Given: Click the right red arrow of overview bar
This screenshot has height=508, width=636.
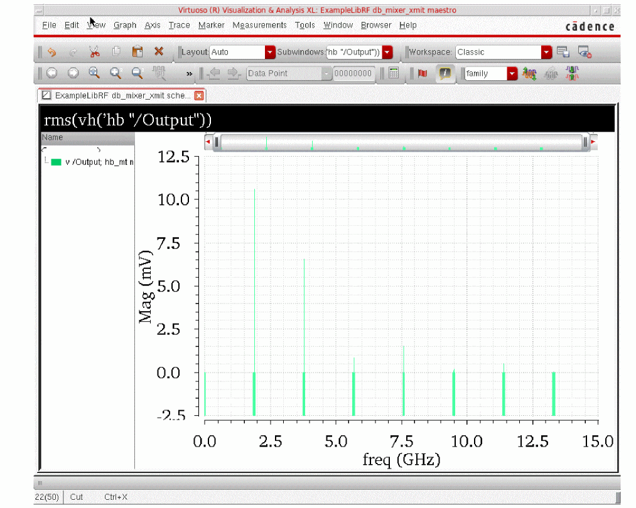Looking at the screenshot, I should (x=593, y=142).
